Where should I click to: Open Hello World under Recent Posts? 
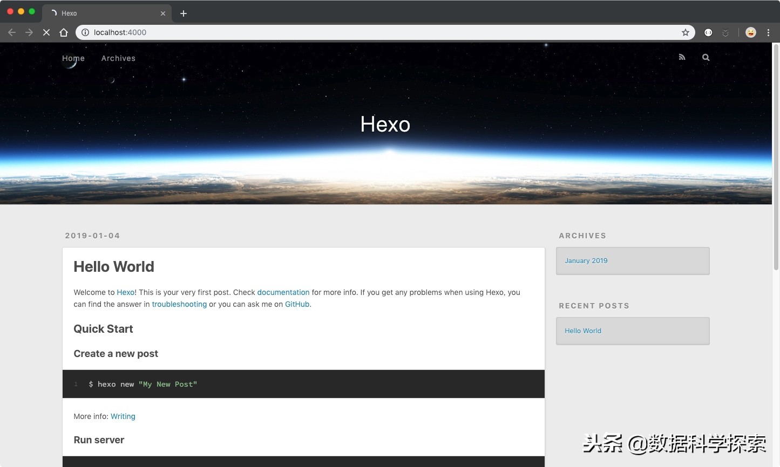pos(583,331)
